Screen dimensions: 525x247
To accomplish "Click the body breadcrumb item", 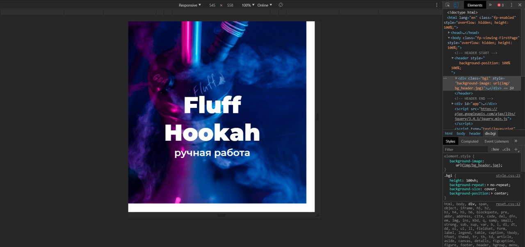I will pyautogui.click(x=461, y=133).
